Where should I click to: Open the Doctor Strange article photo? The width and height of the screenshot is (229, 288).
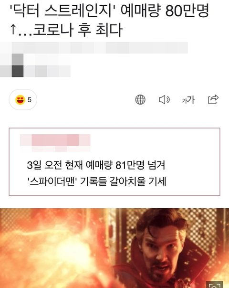[x=114, y=248]
